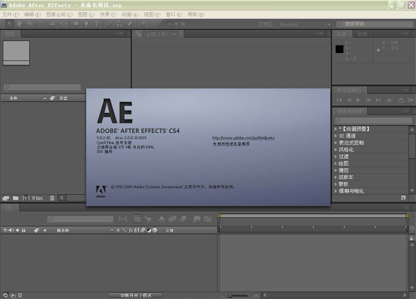This screenshot has width=416, height=299.
Task: Click the 切换开关 / 模式 button
Action: [136, 295]
